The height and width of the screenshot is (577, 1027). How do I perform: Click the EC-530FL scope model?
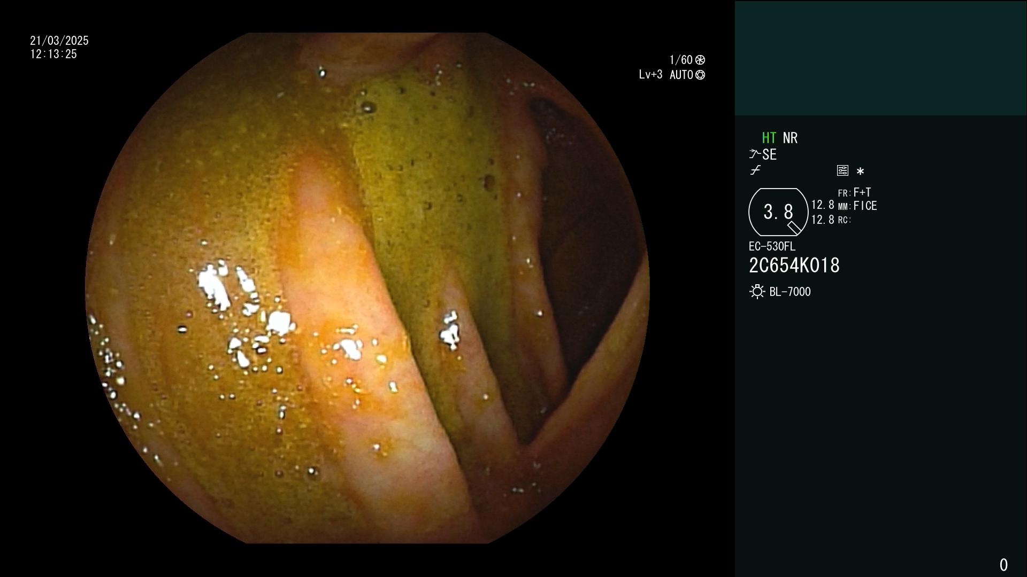[772, 246]
